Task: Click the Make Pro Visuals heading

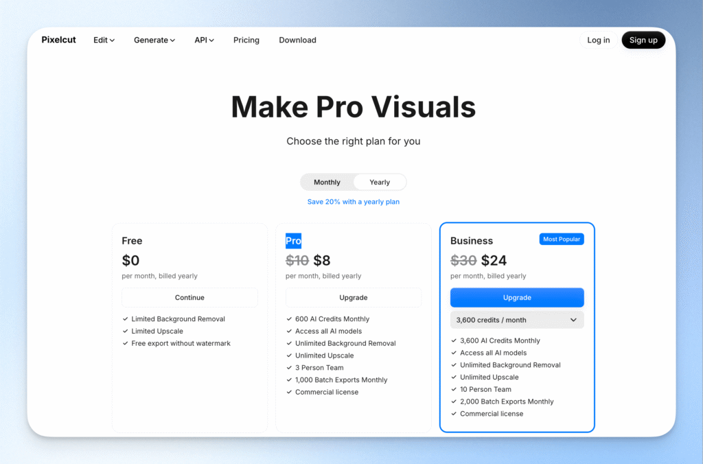Action: point(354,106)
